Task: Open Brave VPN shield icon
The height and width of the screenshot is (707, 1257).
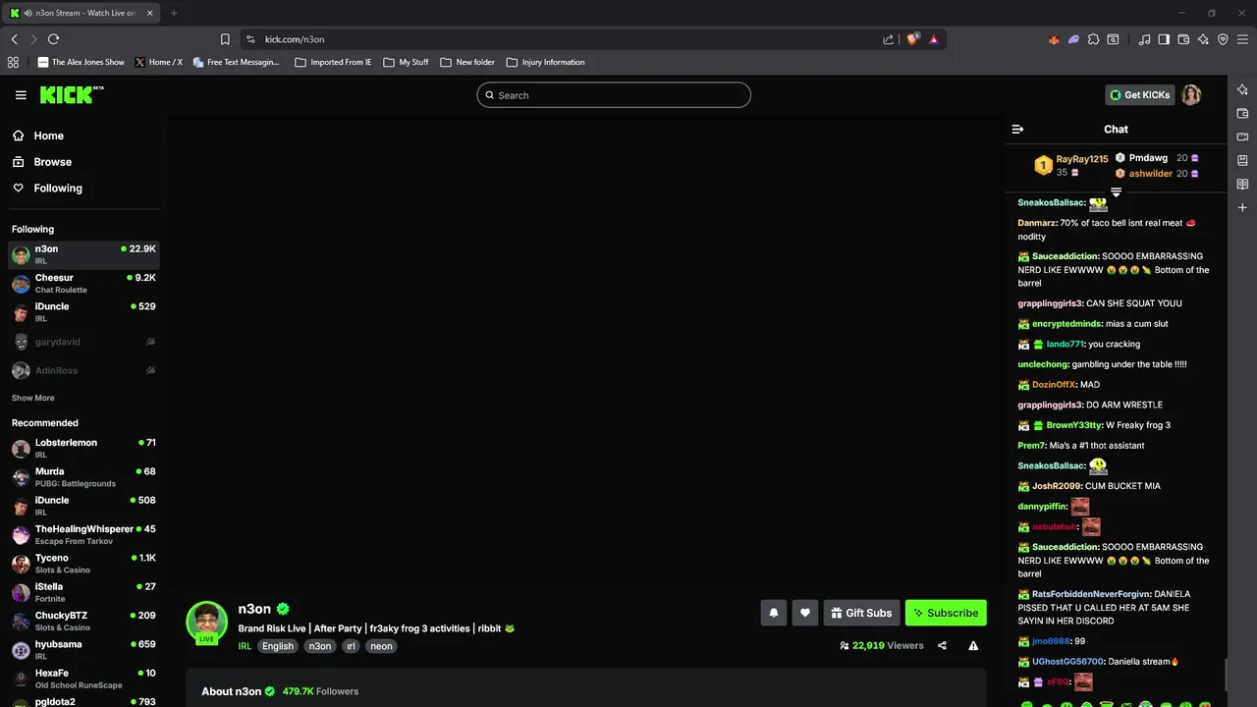Action: pyautogui.click(x=1223, y=39)
